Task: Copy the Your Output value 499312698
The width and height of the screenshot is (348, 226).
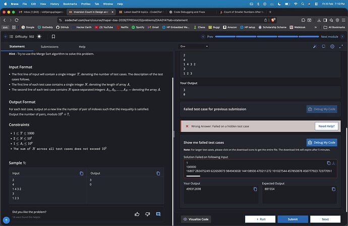Action: point(255,189)
